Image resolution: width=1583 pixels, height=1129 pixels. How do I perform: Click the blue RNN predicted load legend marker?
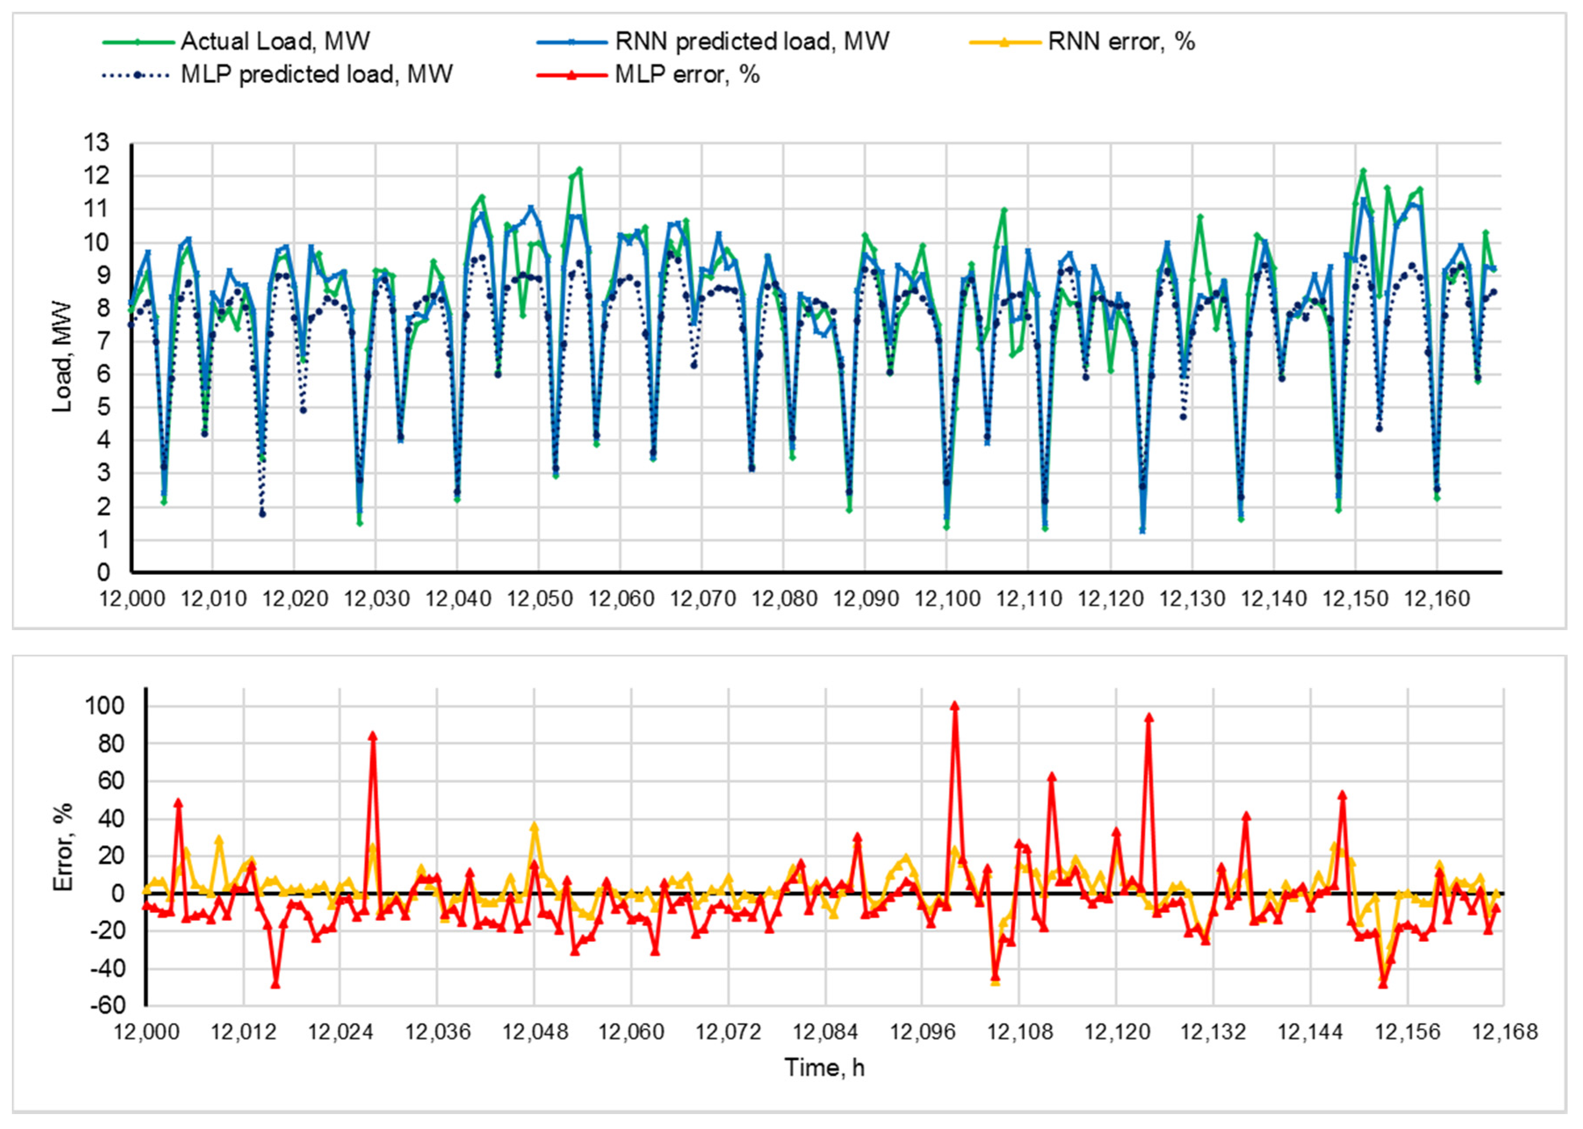571,43
